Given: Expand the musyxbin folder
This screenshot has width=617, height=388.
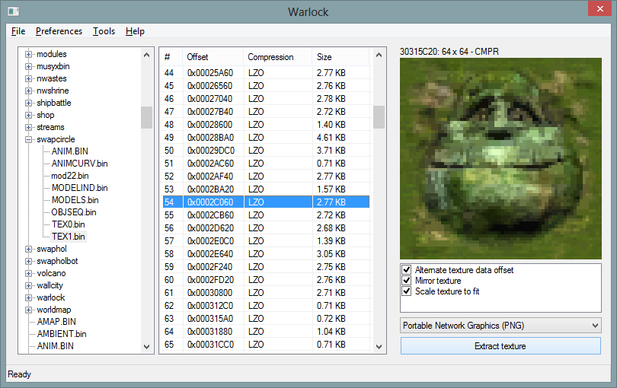Looking at the screenshot, I should pos(28,66).
